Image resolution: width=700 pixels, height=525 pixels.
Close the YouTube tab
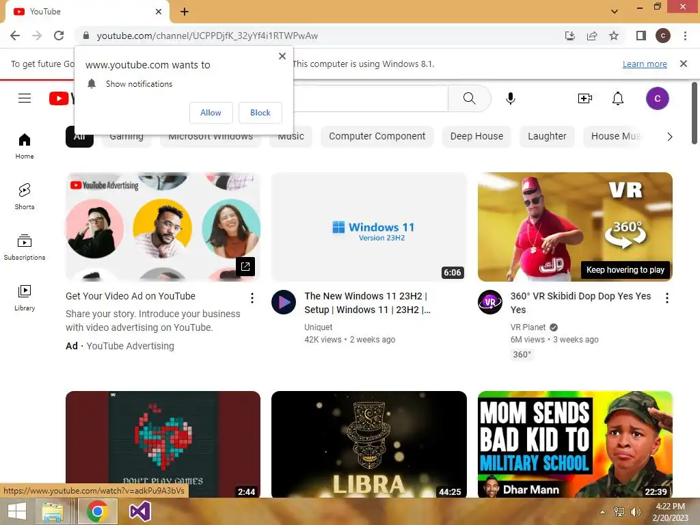tap(159, 12)
